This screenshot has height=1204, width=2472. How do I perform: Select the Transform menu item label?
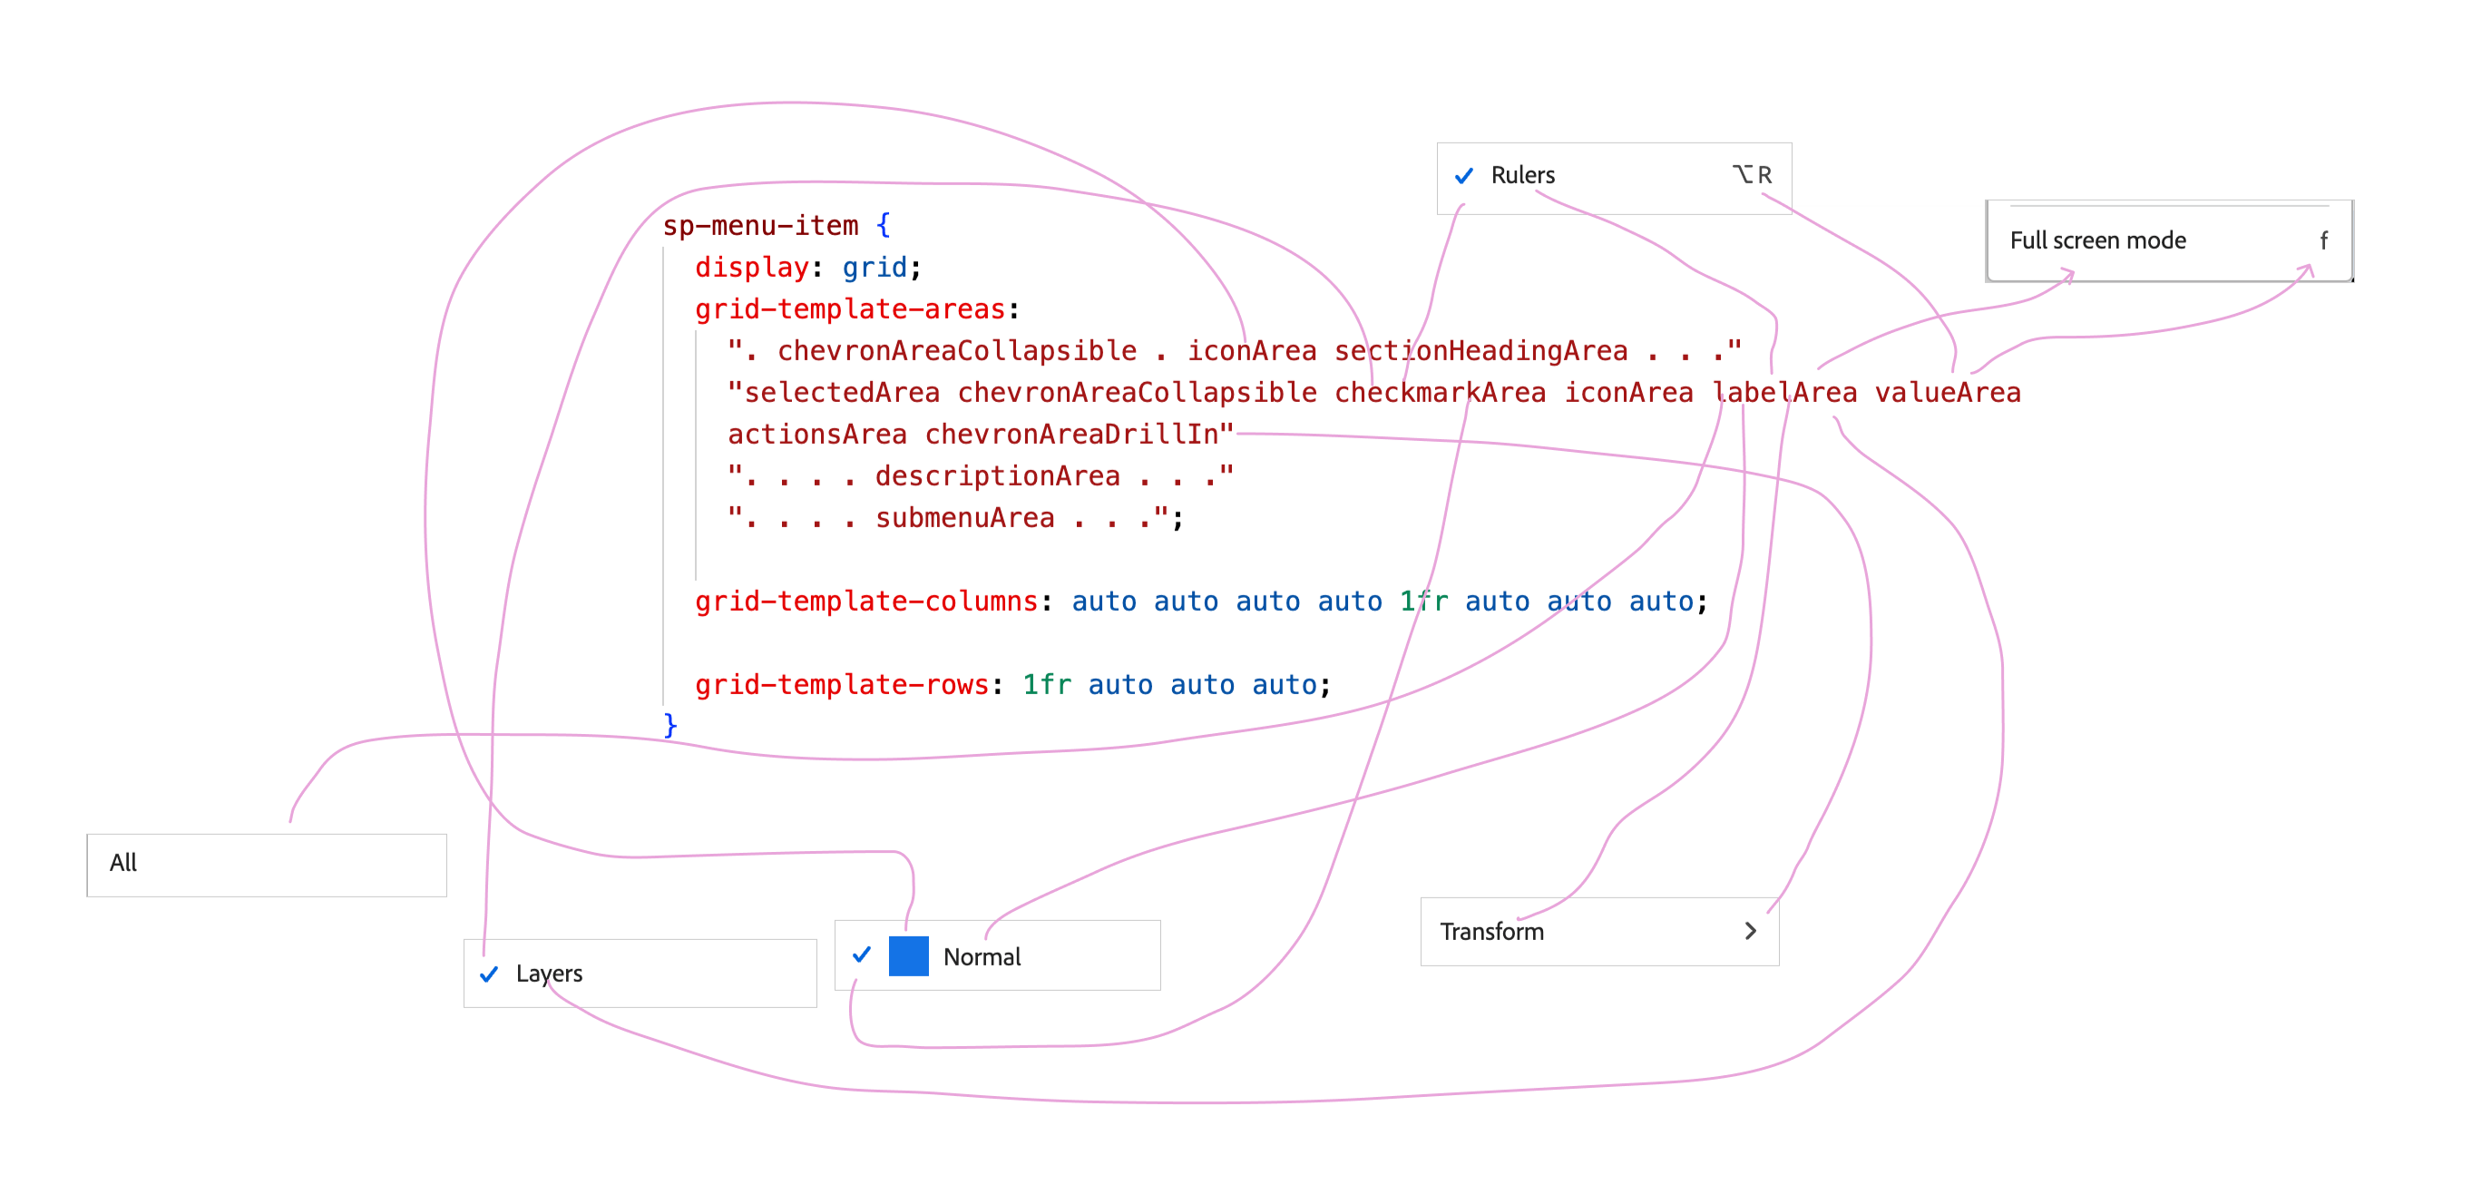pos(1491,931)
